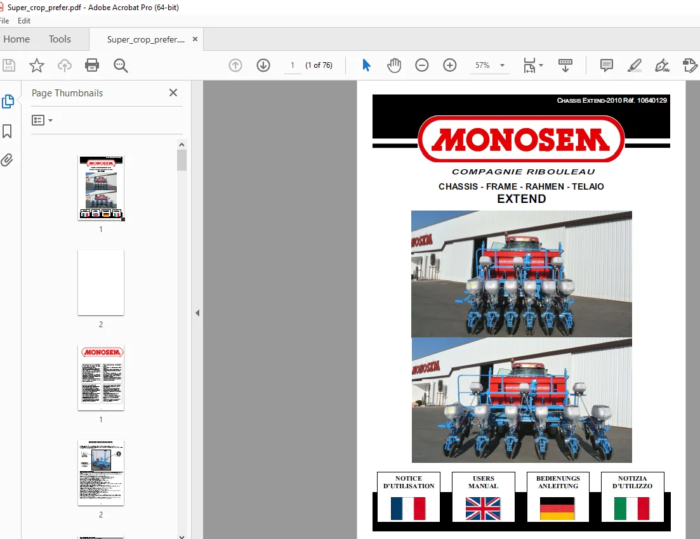Click the German flag Bedienungsanleitung box

[x=558, y=497]
